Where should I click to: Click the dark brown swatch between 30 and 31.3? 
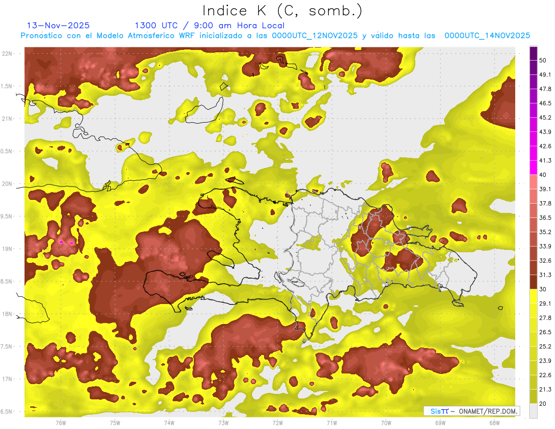pyautogui.click(x=533, y=282)
